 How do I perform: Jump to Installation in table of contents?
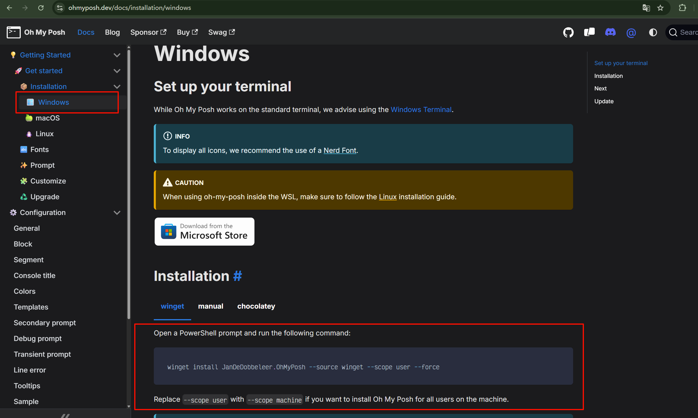click(x=608, y=76)
